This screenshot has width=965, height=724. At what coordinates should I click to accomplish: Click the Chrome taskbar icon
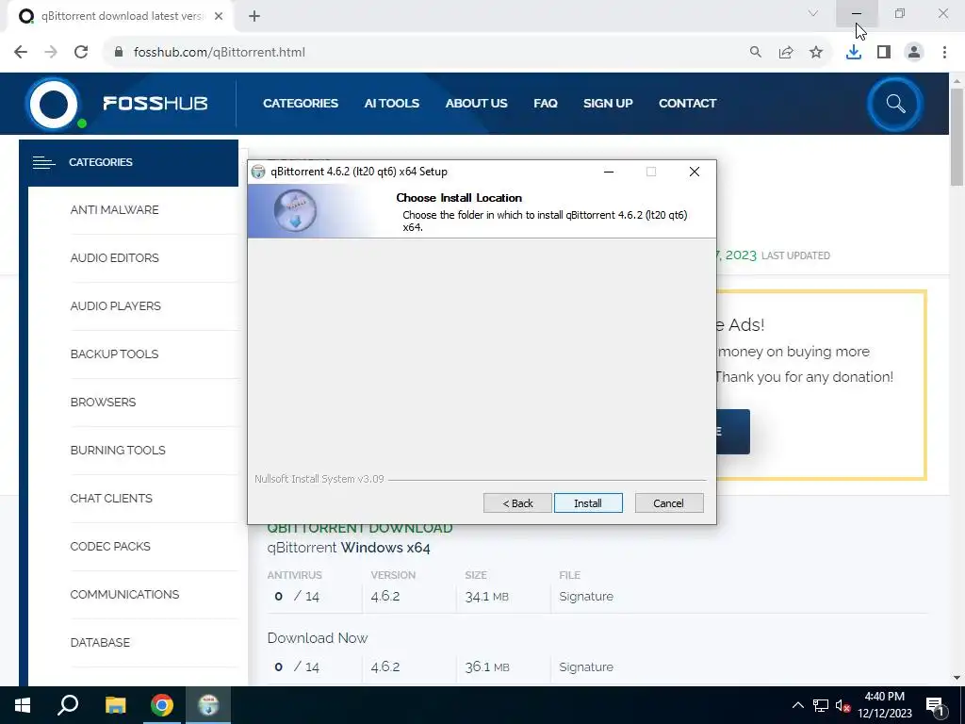(x=162, y=705)
